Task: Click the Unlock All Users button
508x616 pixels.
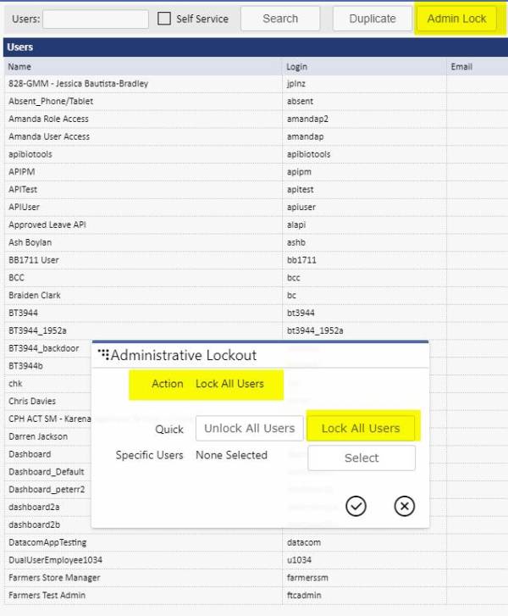Action: pyautogui.click(x=249, y=428)
